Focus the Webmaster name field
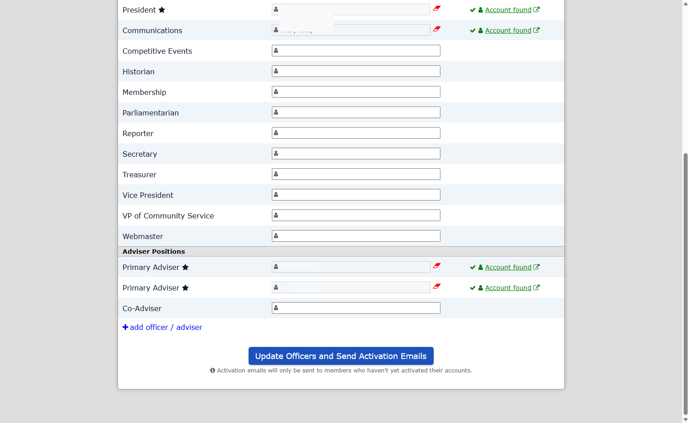 pos(356,236)
